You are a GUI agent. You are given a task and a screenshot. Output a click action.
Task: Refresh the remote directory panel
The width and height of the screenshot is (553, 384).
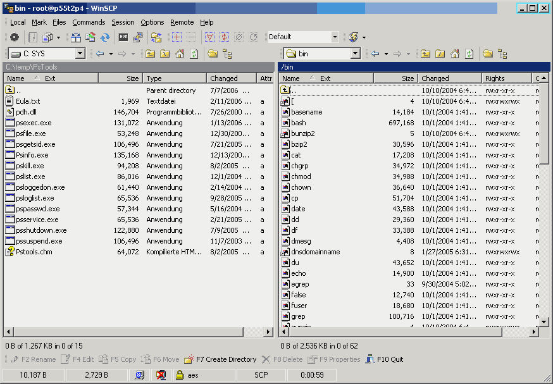click(x=469, y=54)
